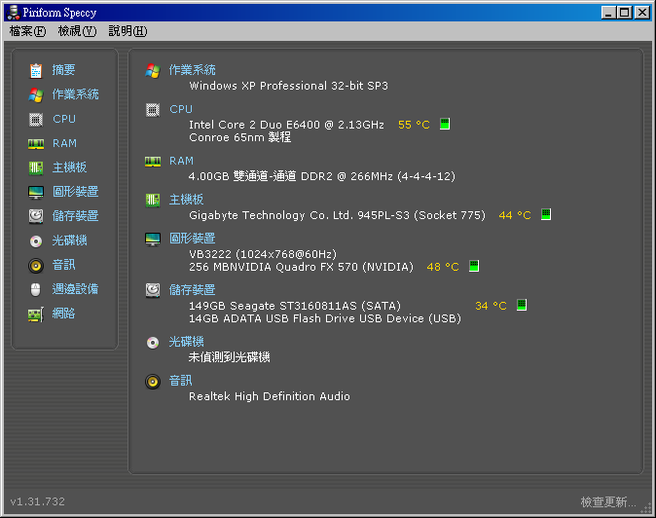Click the green temperature indicator beside 34 °C
The height and width of the screenshot is (518, 656).
pos(522,305)
